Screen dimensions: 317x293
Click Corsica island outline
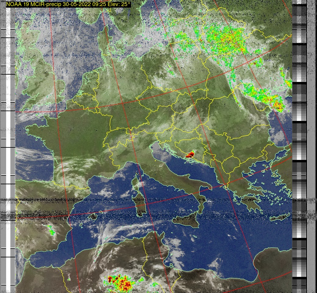coord(135,182)
